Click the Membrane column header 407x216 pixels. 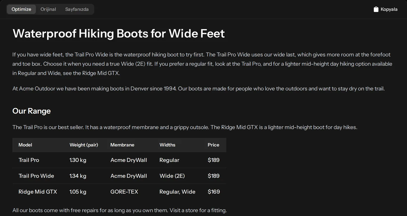click(x=122, y=145)
